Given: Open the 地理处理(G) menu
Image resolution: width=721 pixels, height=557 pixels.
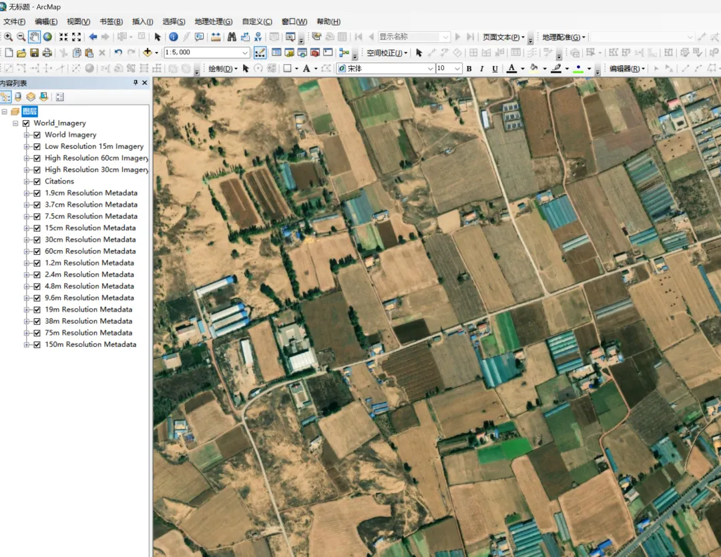Looking at the screenshot, I should pos(213,22).
